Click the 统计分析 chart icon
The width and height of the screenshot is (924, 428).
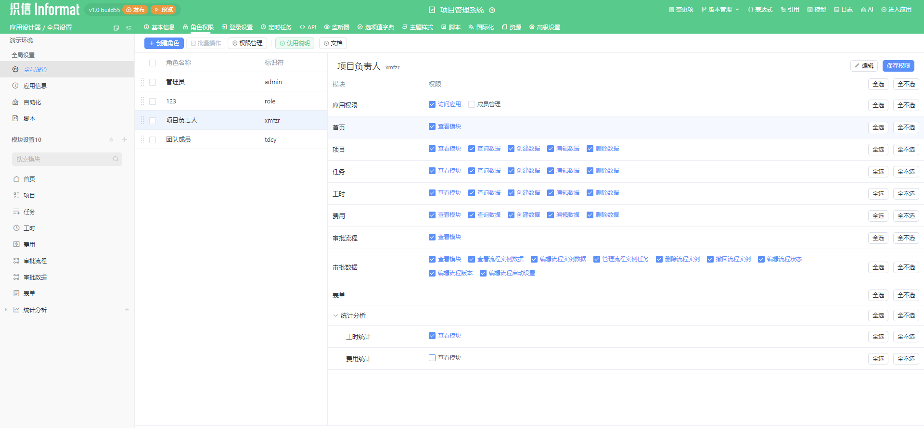16,310
